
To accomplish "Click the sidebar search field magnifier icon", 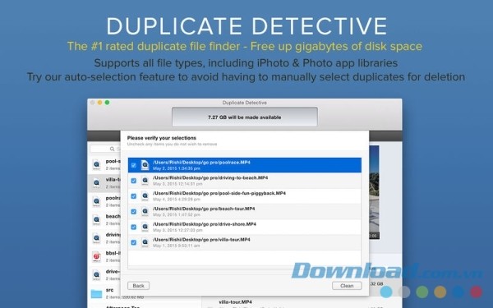I will [112, 149].
